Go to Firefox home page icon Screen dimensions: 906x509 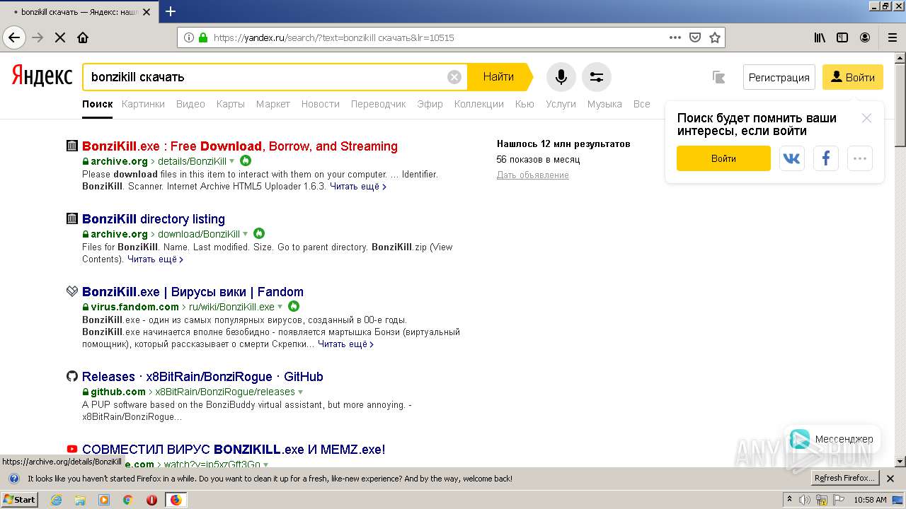pos(83,37)
